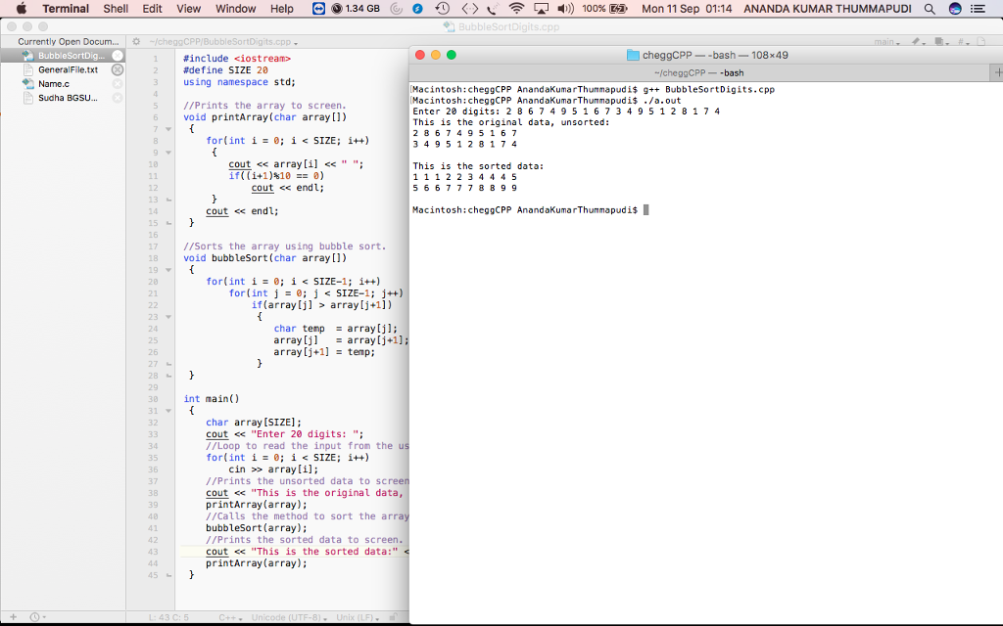
Task: Toggle the document lock icon in status bar
Action: (394, 617)
